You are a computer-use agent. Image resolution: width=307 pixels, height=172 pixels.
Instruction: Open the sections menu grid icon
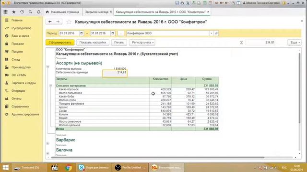coord(5,12)
